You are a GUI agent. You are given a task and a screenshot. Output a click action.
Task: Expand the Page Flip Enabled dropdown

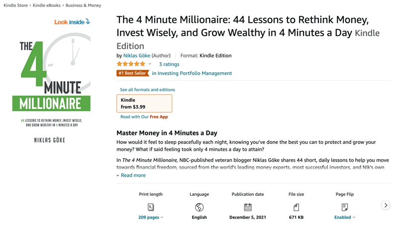[345, 217]
